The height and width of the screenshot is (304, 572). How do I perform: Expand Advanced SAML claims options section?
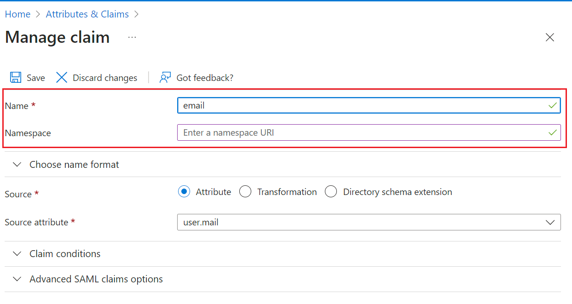[x=96, y=279]
